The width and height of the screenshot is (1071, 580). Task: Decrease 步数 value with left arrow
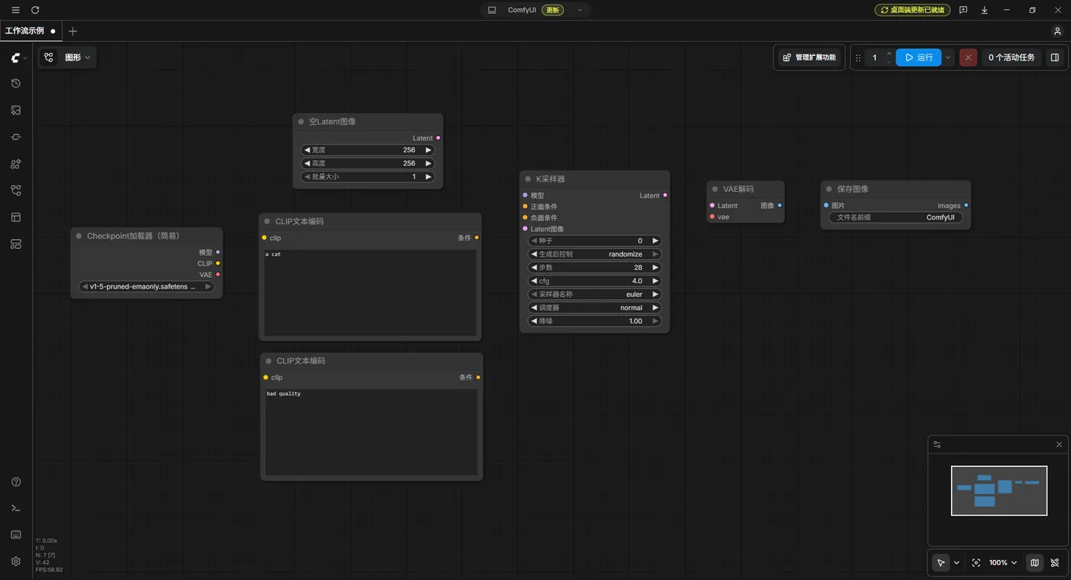click(x=534, y=268)
